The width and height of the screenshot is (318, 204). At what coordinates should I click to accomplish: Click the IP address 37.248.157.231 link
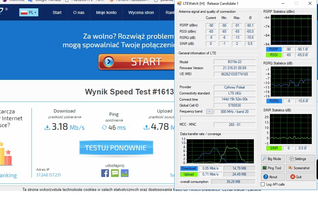pos(48,175)
